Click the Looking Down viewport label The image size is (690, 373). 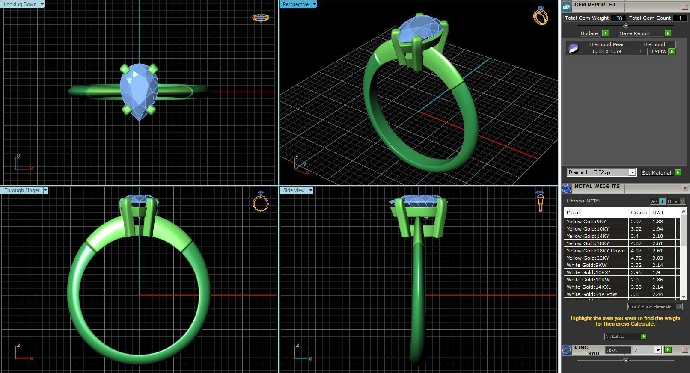click(x=21, y=4)
